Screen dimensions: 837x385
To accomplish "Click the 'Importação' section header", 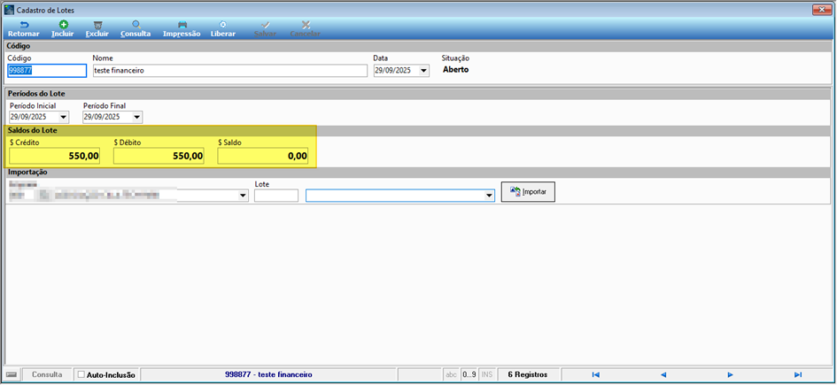I will (x=27, y=173).
